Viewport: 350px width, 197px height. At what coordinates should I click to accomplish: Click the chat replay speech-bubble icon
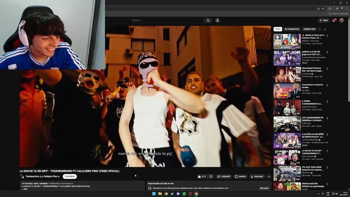(150, 188)
